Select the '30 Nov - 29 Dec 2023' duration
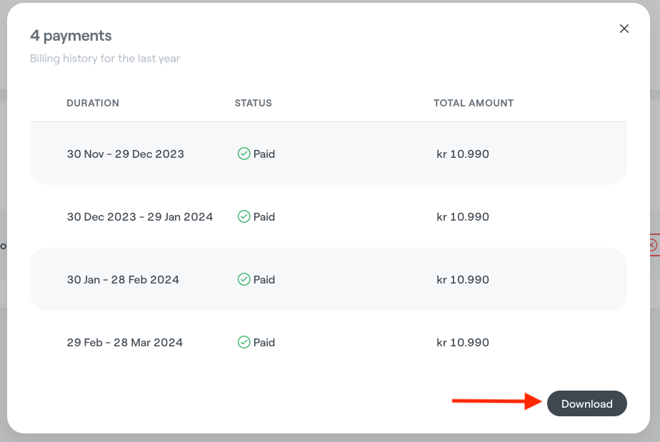Viewport: 660px width, 442px height. click(x=126, y=154)
